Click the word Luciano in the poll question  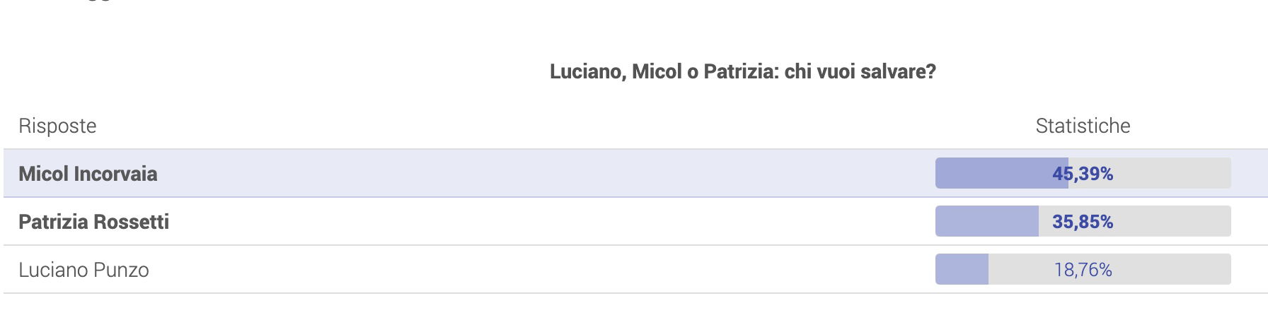coord(586,71)
